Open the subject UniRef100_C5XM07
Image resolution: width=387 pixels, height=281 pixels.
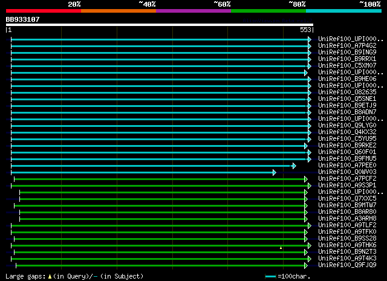click(x=347, y=66)
